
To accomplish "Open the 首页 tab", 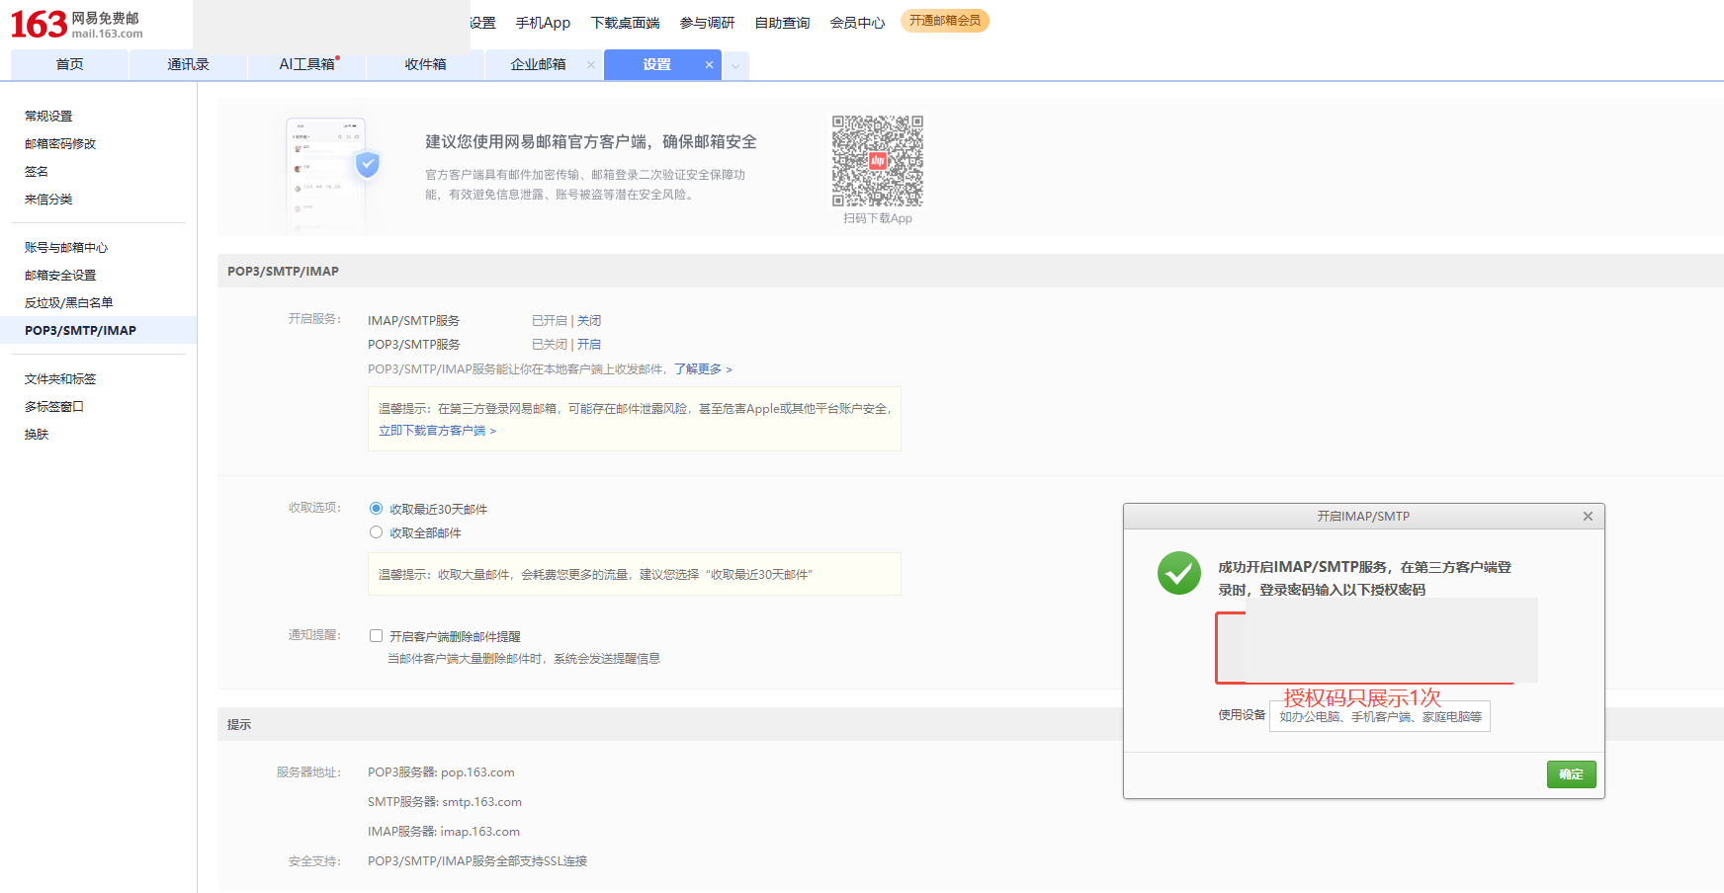I will coord(69,65).
